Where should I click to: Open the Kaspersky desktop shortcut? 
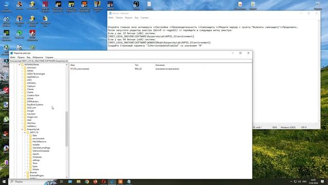coord(19,34)
